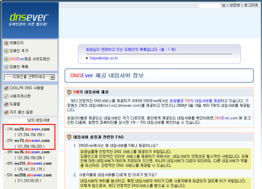The image size is (262, 189).
Task: Click ns29.dnsever.com primary nameserver
Action: pyautogui.click(x=32, y=129)
